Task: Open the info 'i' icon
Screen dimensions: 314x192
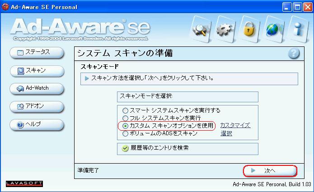Action: click(298, 30)
